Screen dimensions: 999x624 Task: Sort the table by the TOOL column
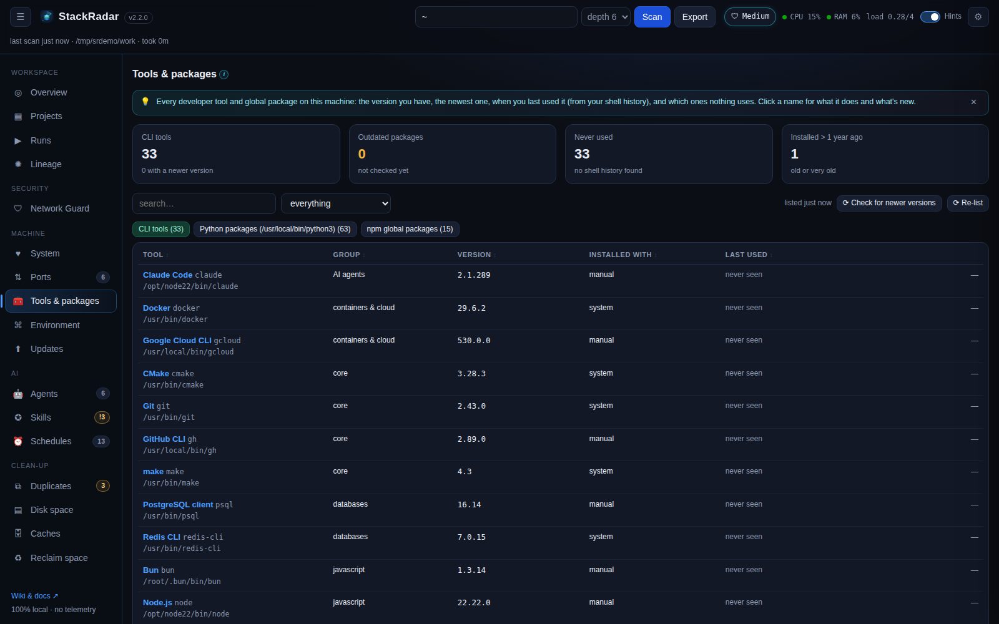click(155, 255)
